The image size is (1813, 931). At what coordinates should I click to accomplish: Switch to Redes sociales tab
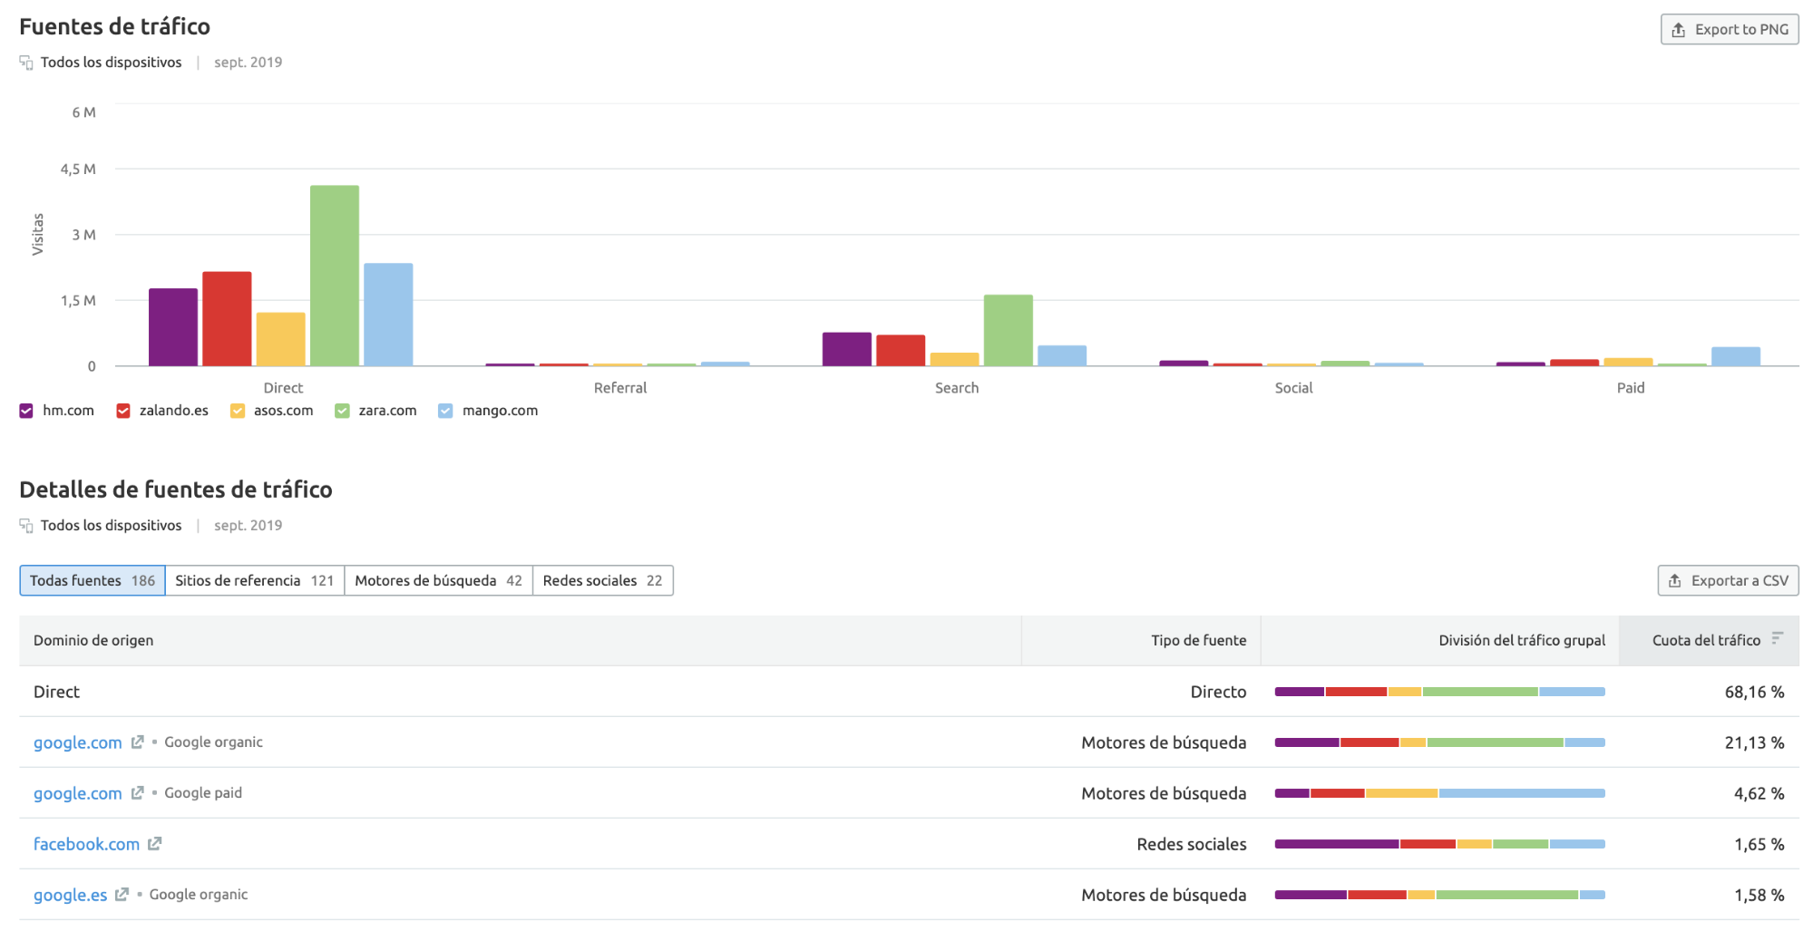[603, 580]
